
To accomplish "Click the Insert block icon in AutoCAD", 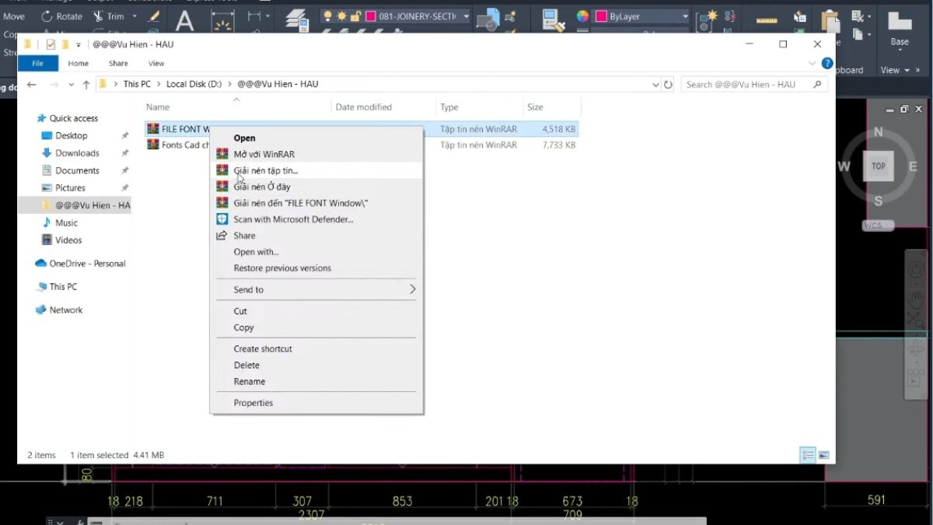I will (x=487, y=19).
